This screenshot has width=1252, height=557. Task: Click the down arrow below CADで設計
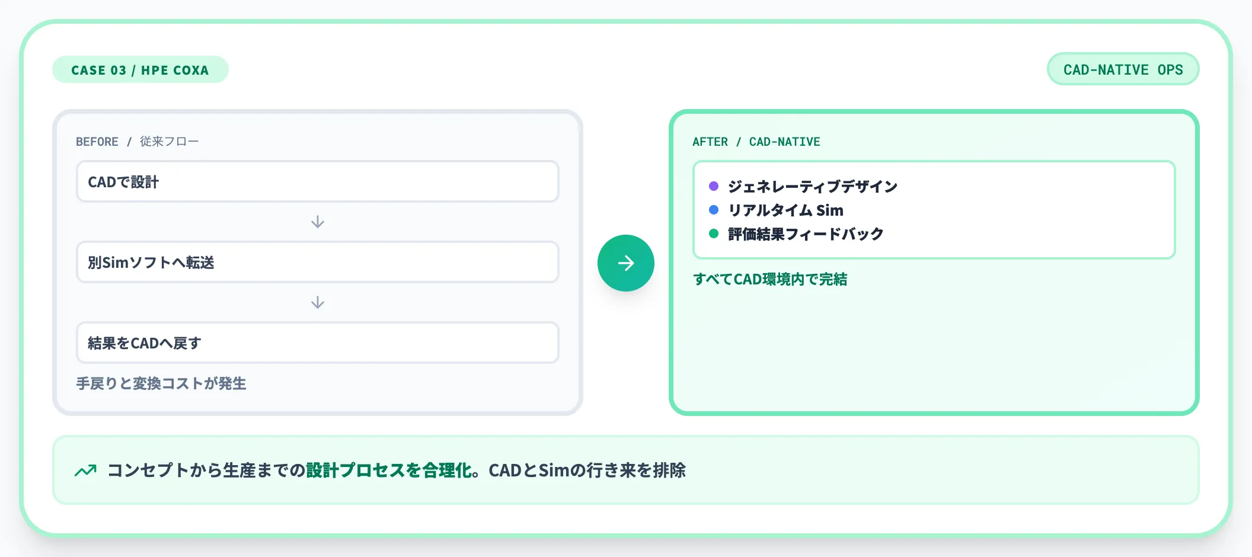pyautogui.click(x=318, y=222)
